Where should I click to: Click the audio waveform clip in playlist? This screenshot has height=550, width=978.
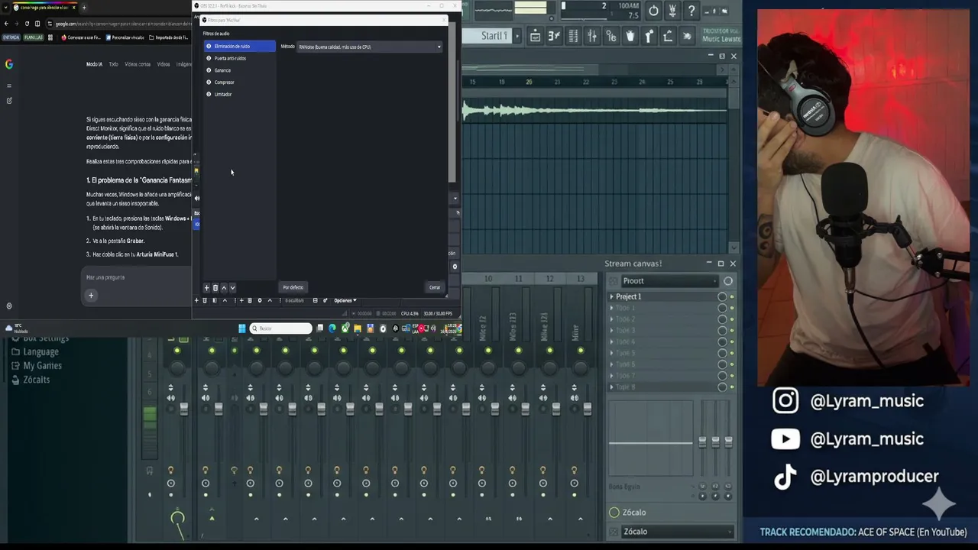tap(594, 112)
